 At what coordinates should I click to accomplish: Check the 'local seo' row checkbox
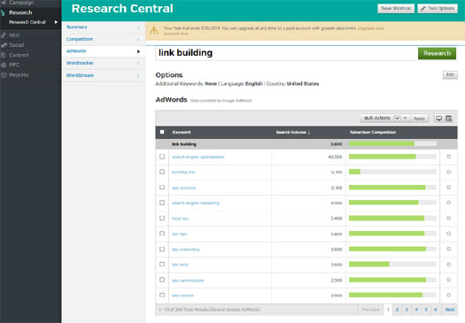[x=162, y=218]
